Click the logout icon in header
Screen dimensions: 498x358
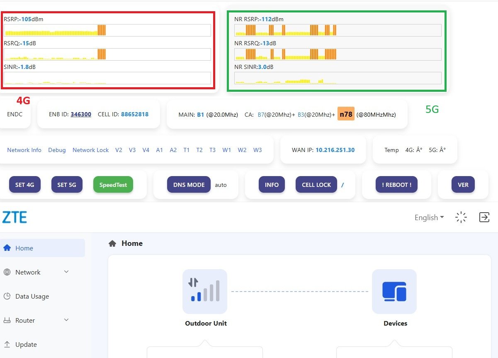click(484, 217)
